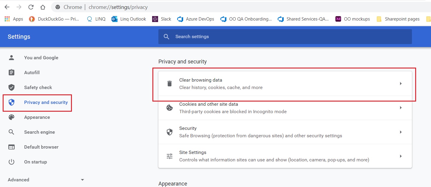
Task: Expand the Cookies and other site data arrow
Action: (401, 108)
